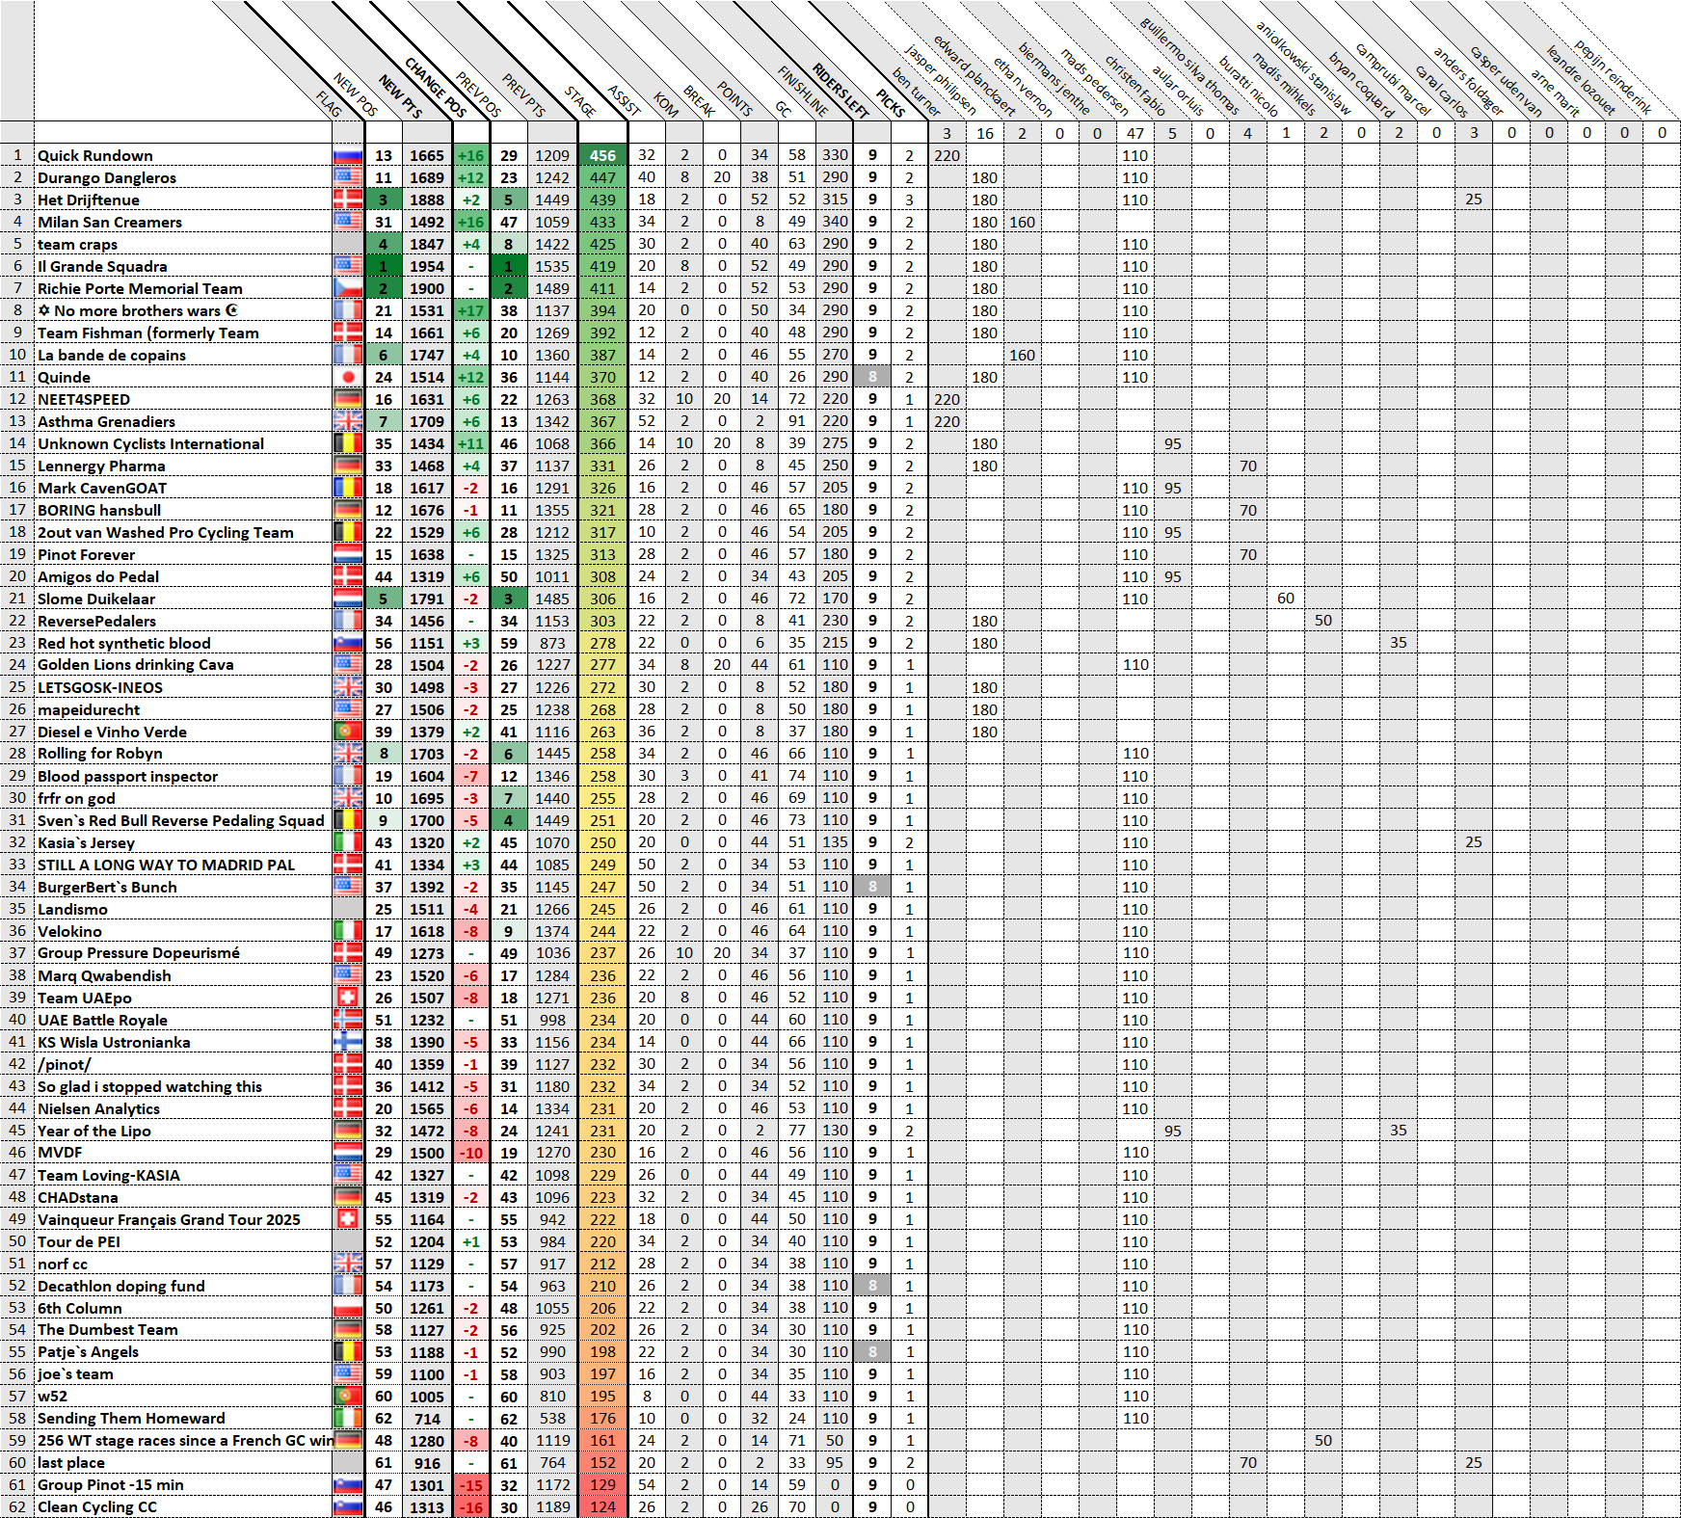Screen dimensions: 1681x1518
Task: Select the "Lennergy Pharma" team name
Action: coord(101,466)
